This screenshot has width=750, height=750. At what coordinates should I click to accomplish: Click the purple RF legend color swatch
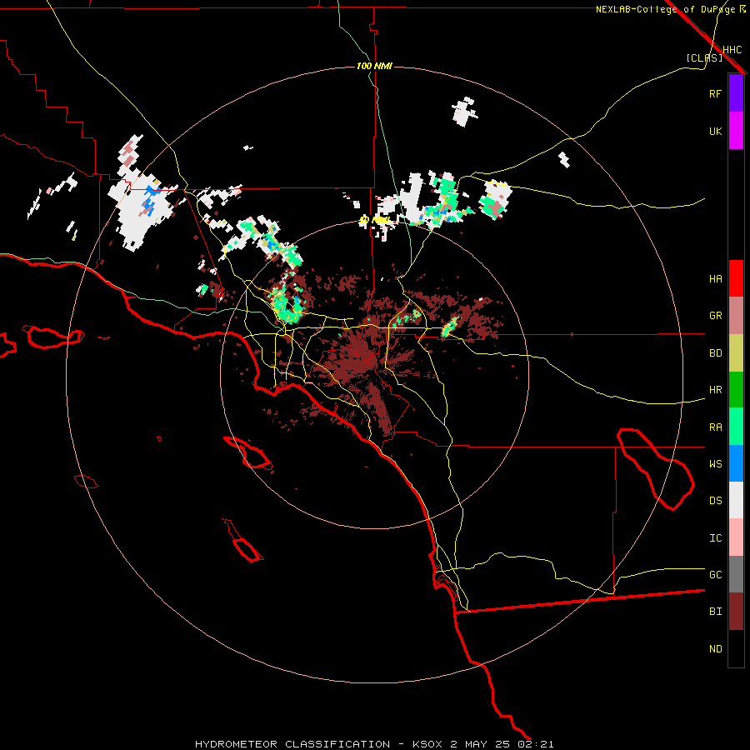tap(736, 92)
